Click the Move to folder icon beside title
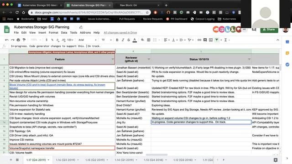The height and width of the screenshot is (164, 292). click(x=81, y=27)
